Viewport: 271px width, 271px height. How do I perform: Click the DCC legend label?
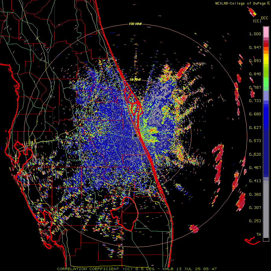point(264,18)
